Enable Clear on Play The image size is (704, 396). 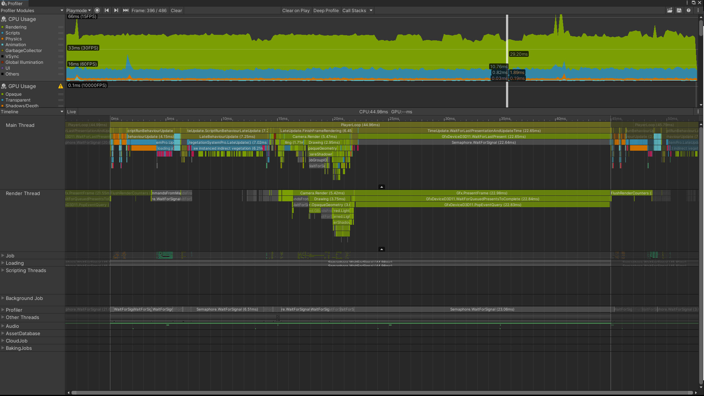coord(296,10)
